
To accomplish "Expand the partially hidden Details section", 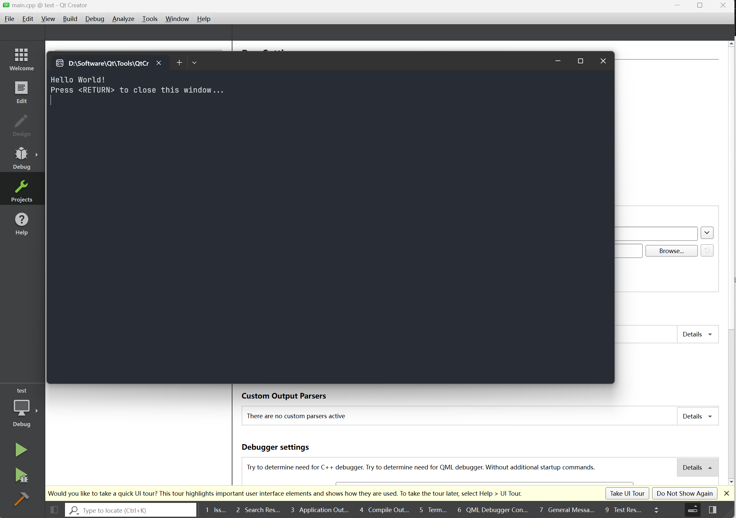I will (x=698, y=334).
